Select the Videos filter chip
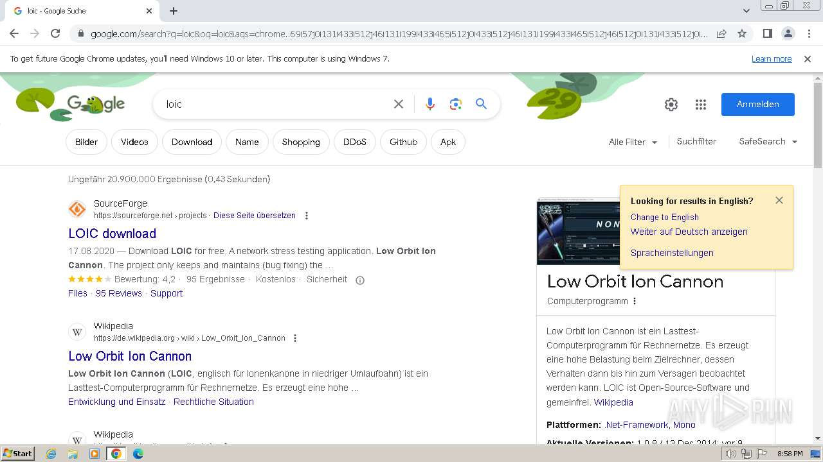Viewport: 823px width, 462px height. 134,142
